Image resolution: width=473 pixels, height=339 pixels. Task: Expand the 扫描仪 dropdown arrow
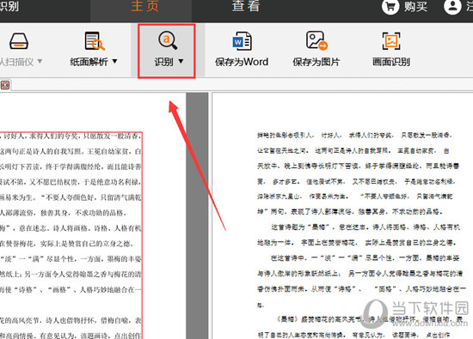[x=40, y=62]
